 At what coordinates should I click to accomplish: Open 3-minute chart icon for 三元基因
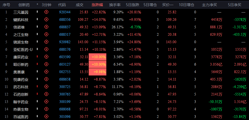tap(46, 12)
